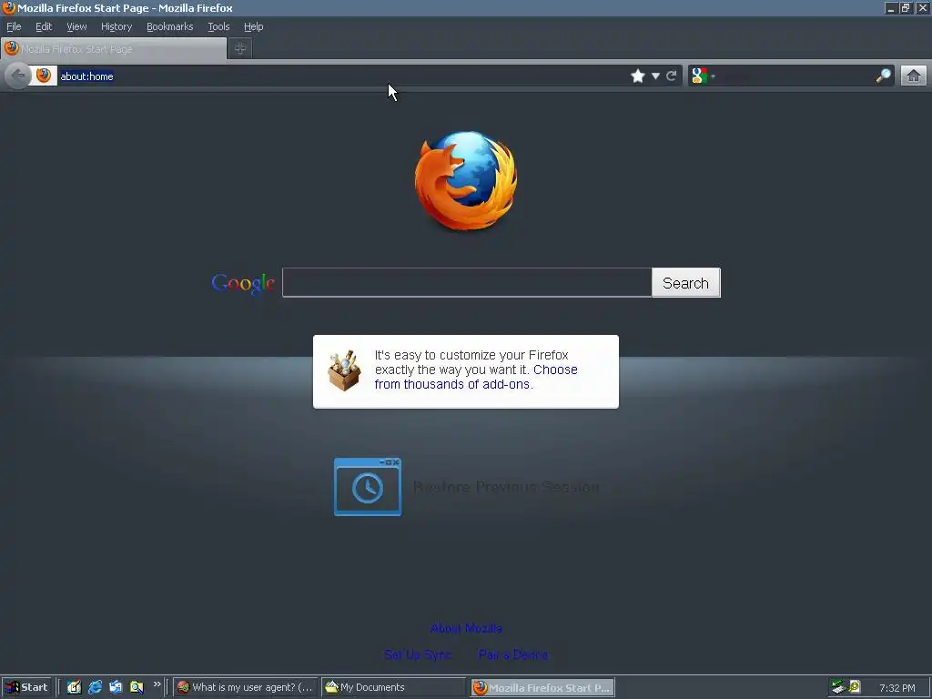Minimize the Firefox window
This screenshot has width=932, height=699.
[890, 8]
